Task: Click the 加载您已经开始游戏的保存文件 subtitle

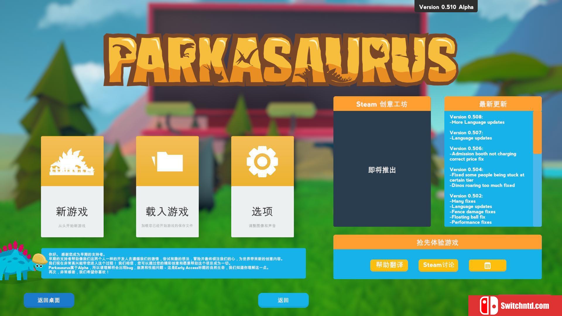Action: (167, 226)
